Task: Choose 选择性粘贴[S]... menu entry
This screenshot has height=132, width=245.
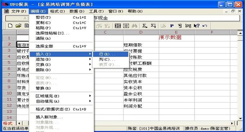Action: pyautogui.click(x=62, y=33)
